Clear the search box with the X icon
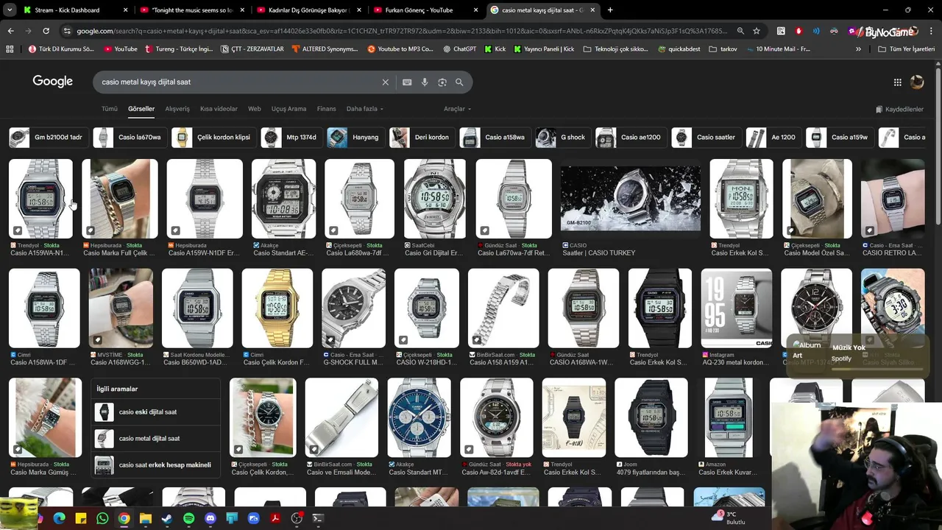 [x=385, y=82]
